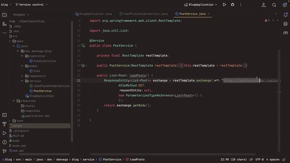Click the line and column indicator 22:90
Image resolution: width=290 pixels, height=163 pixels.
pyautogui.click(x=233, y=159)
